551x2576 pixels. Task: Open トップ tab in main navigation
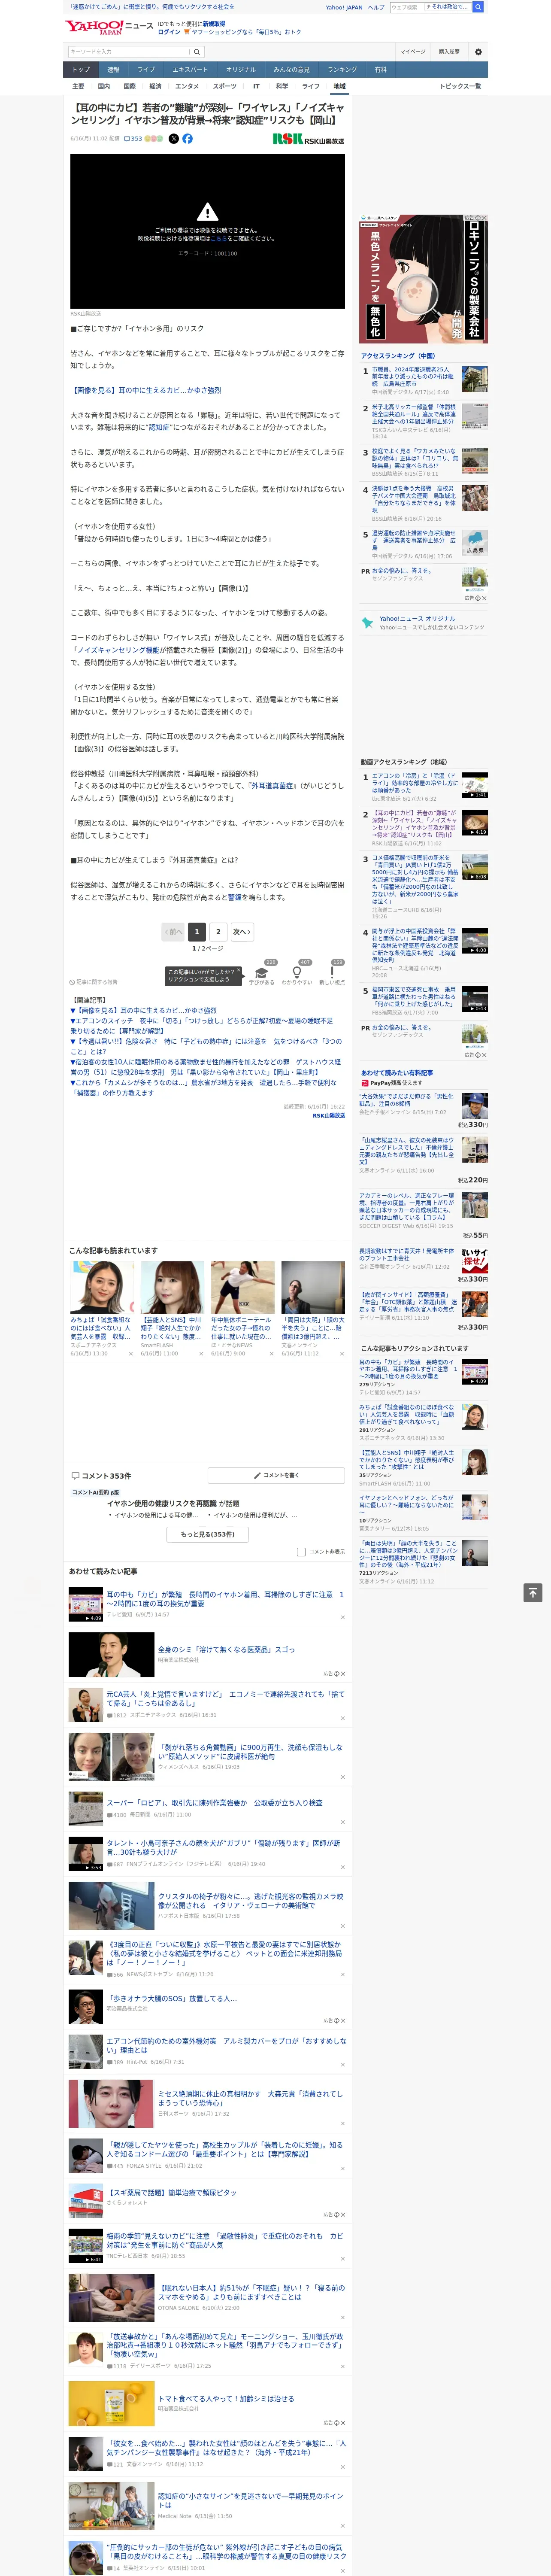81,70
